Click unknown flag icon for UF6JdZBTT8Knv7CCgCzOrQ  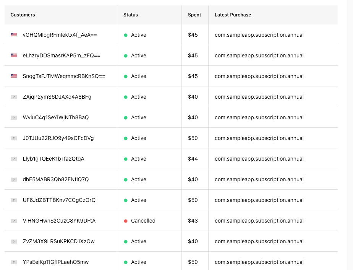click(x=14, y=200)
